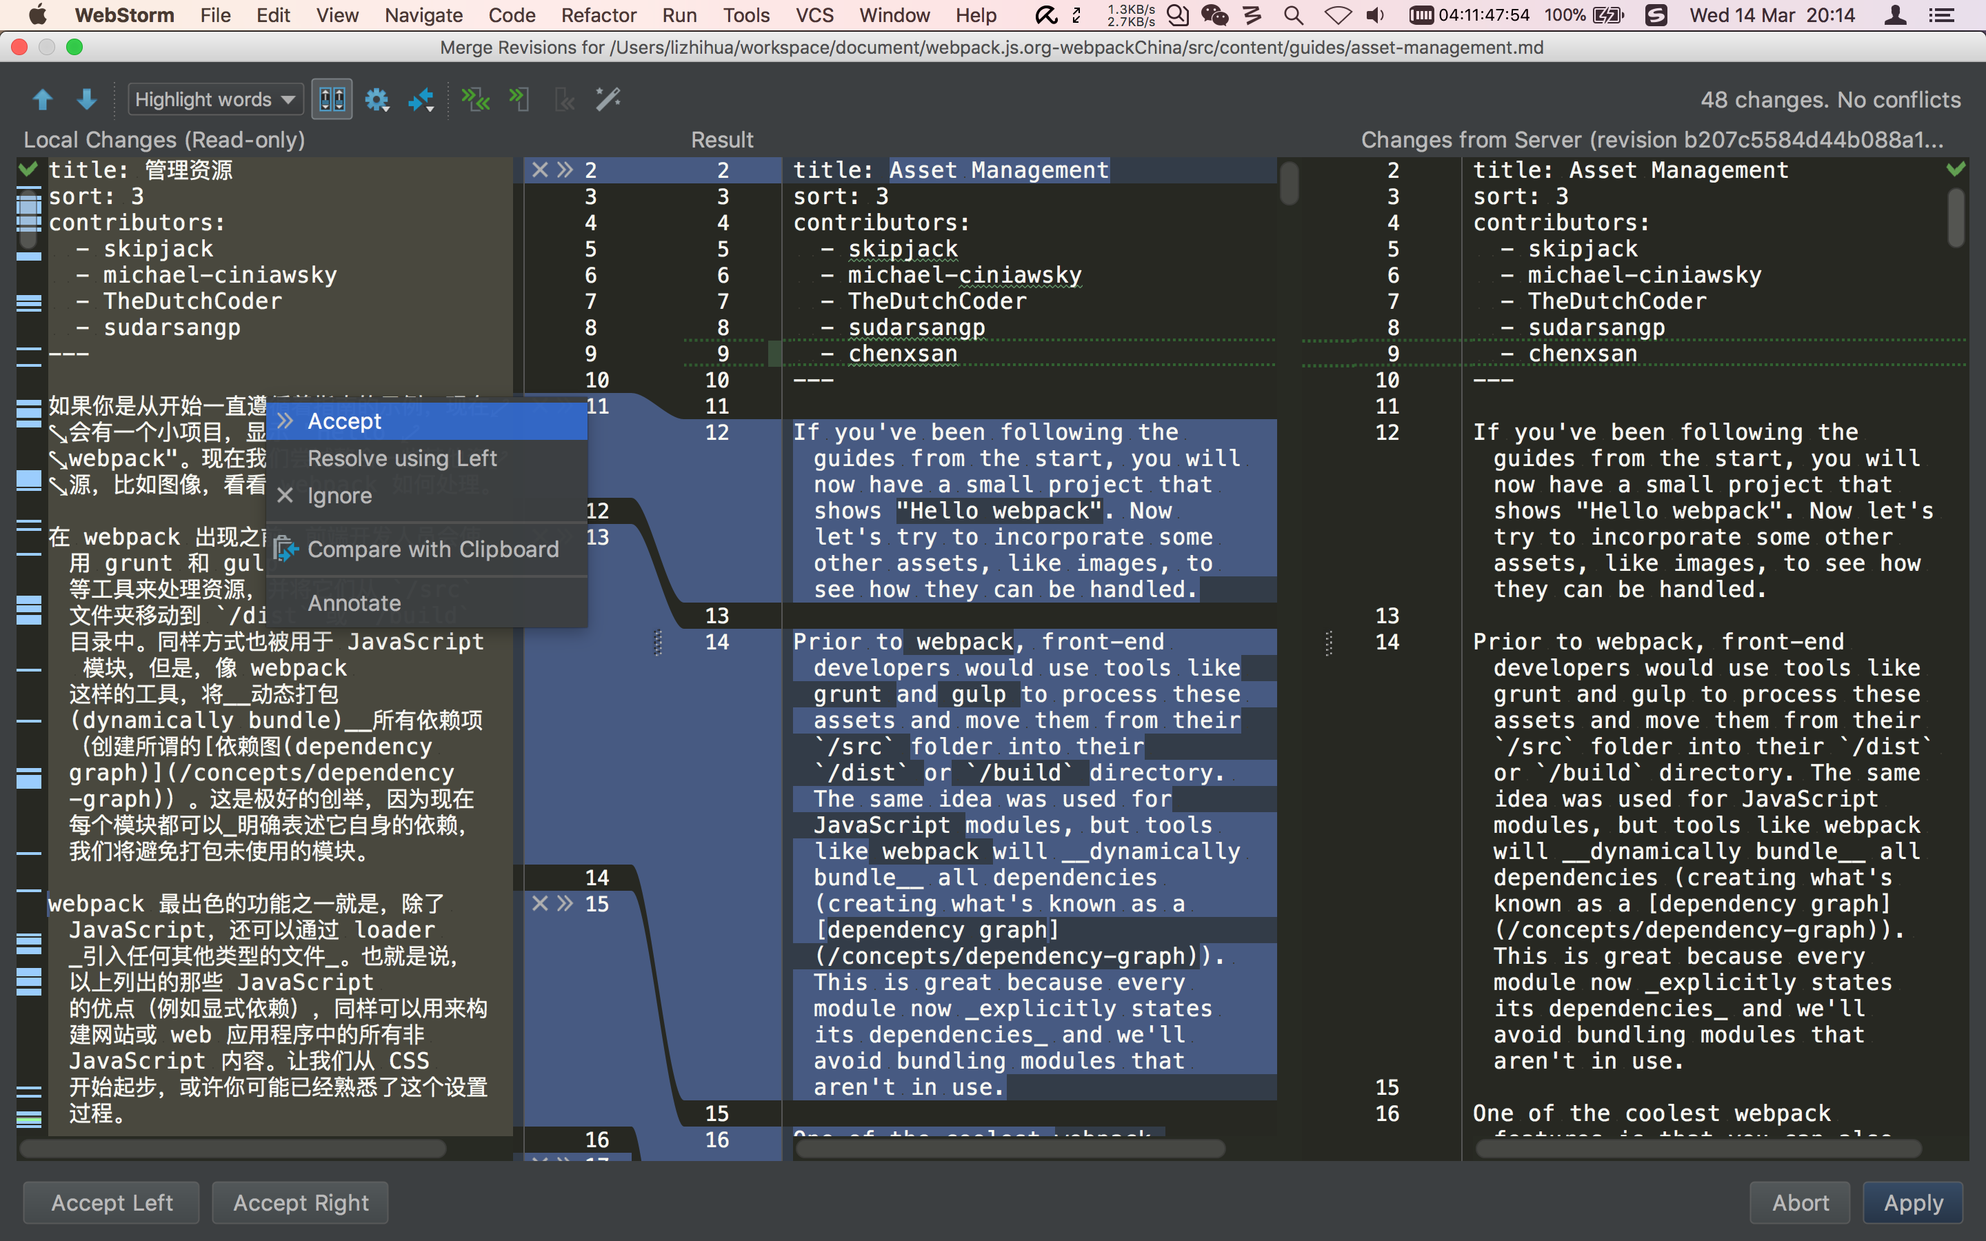1986x1241 pixels.
Task: Open the WebStorm application menu
Action: (124, 14)
